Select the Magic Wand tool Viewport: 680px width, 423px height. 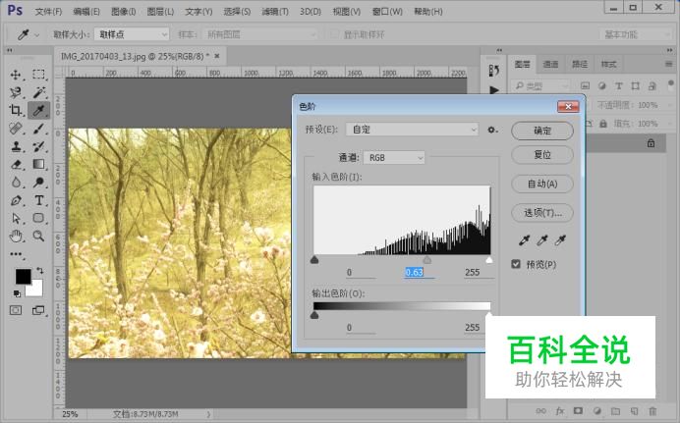point(38,92)
